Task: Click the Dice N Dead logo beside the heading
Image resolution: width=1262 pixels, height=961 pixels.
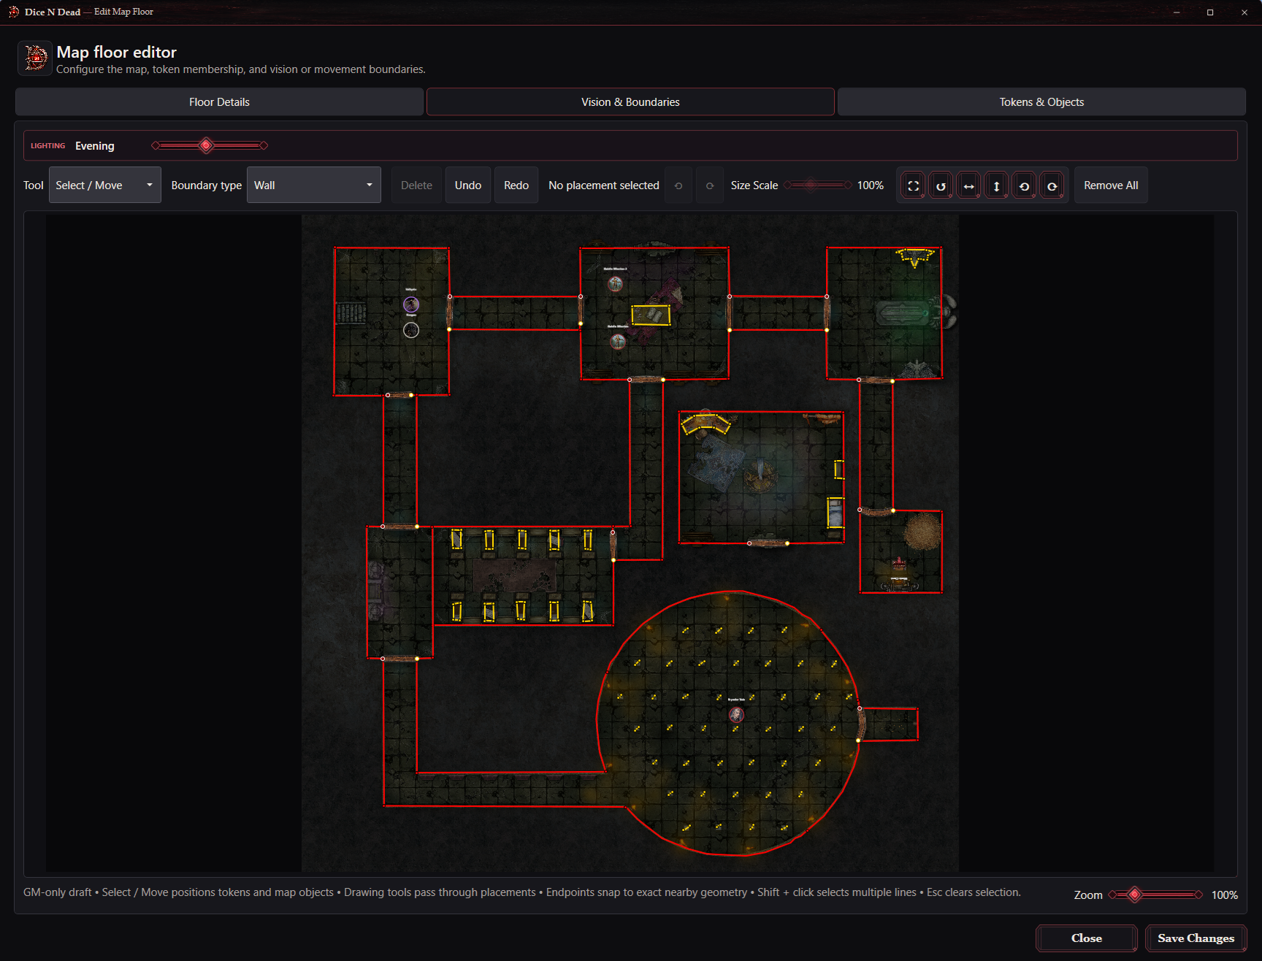Action: pyautogui.click(x=35, y=58)
